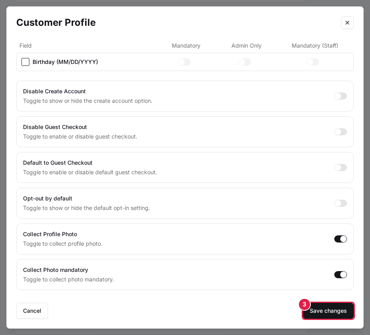Click the Cancel button
Viewport: 370px width, 335px height.
[x=32, y=311]
